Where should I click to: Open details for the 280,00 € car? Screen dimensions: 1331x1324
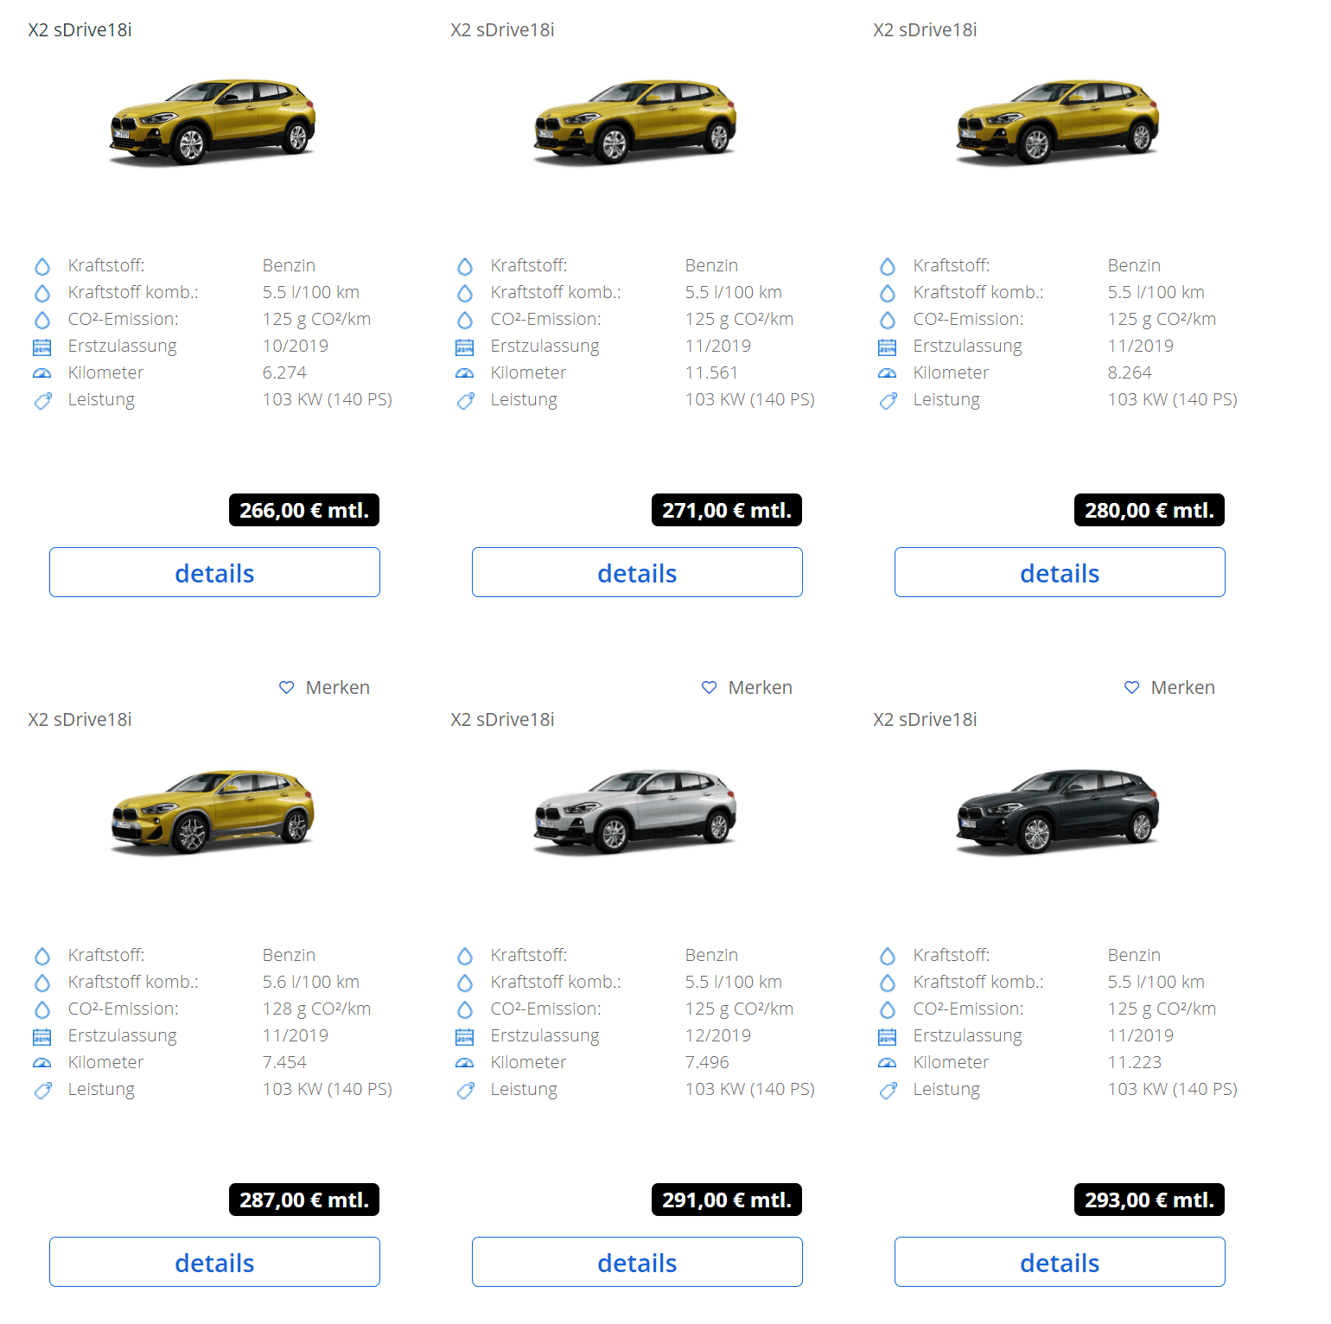click(x=1060, y=572)
